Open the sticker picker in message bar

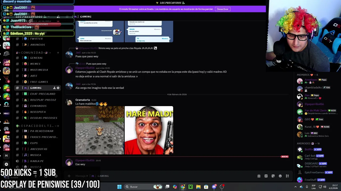[x=273, y=176]
